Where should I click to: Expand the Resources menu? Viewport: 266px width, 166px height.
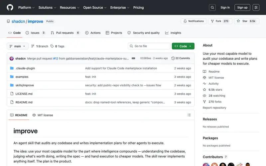69,7
